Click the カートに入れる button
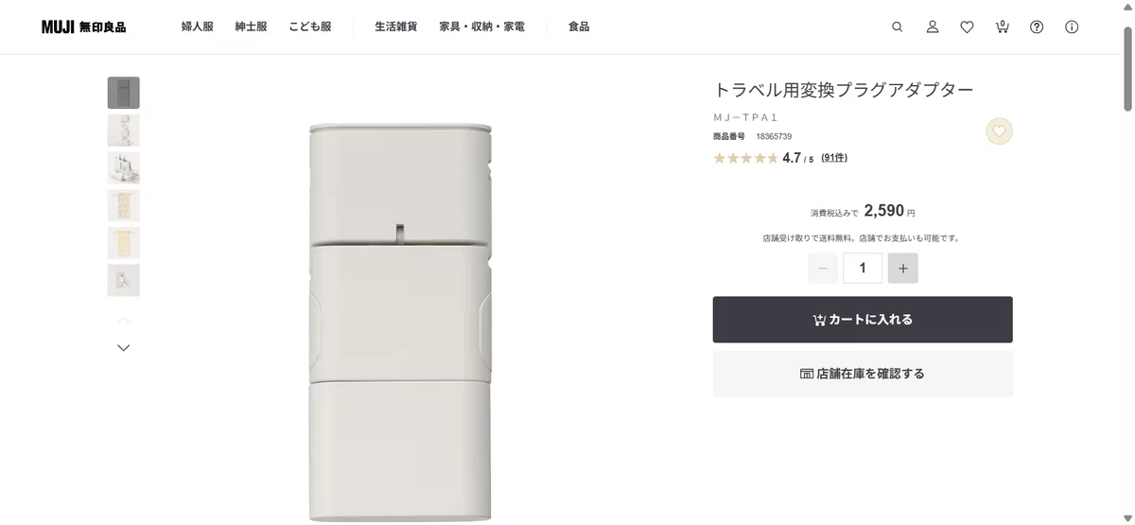Viewport: 1135px width, 525px height. (863, 320)
